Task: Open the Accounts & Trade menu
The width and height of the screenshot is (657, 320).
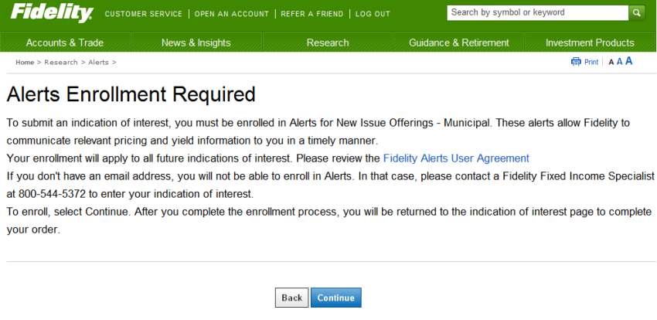Action: [x=65, y=43]
